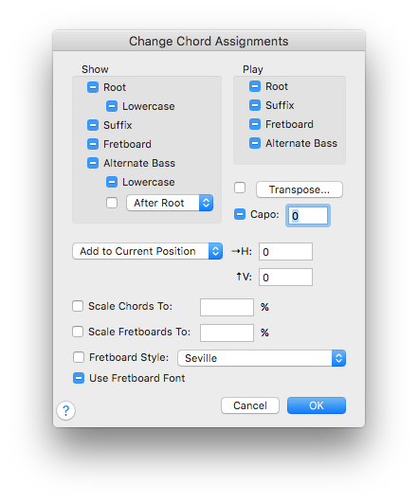Click the H offset input field
The image size is (418, 503).
coord(285,252)
